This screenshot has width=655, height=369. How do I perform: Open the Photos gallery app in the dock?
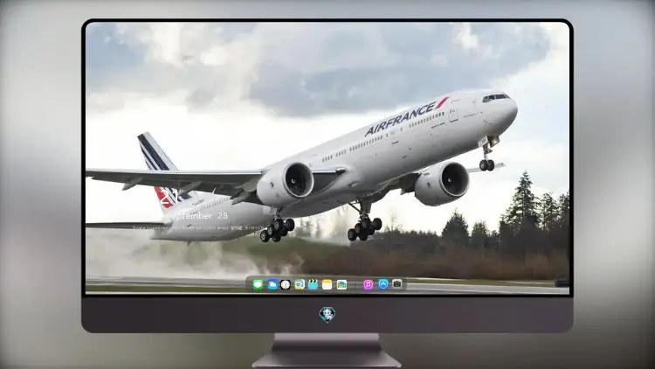coord(341,285)
